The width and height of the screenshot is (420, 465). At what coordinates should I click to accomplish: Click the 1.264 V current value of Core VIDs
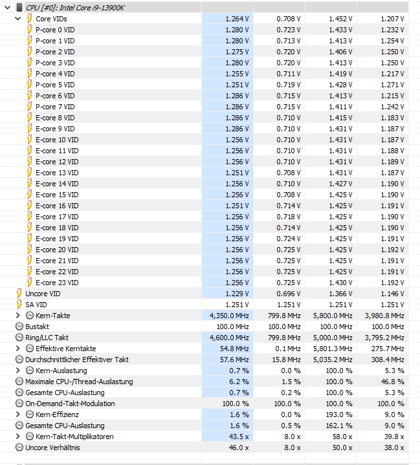pyautogui.click(x=237, y=19)
